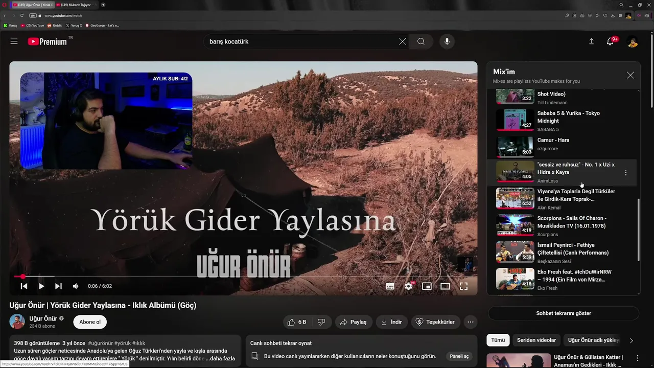Viewport: 654px width, 368px height.
Task: Open options for "sessiz ve ruhsuz" video
Action: (x=626, y=173)
